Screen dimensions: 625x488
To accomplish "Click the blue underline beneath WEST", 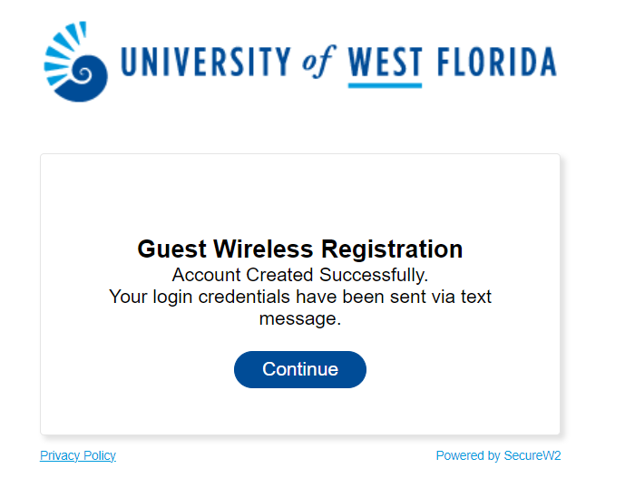I will tap(385, 85).
